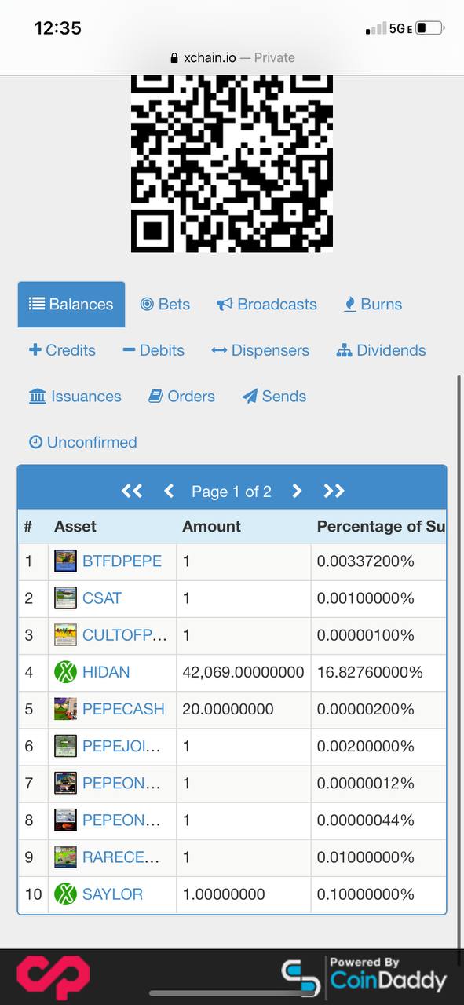Open the Dividends tab
This screenshot has height=1005, width=464.
381,350
